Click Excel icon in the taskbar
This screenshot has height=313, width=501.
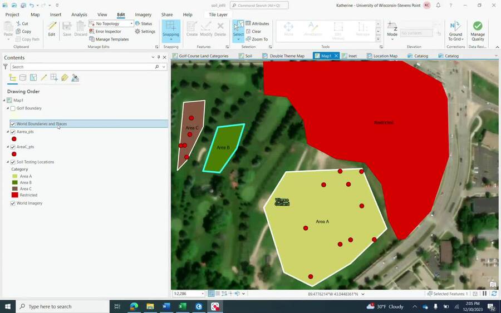pyautogui.click(x=183, y=306)
